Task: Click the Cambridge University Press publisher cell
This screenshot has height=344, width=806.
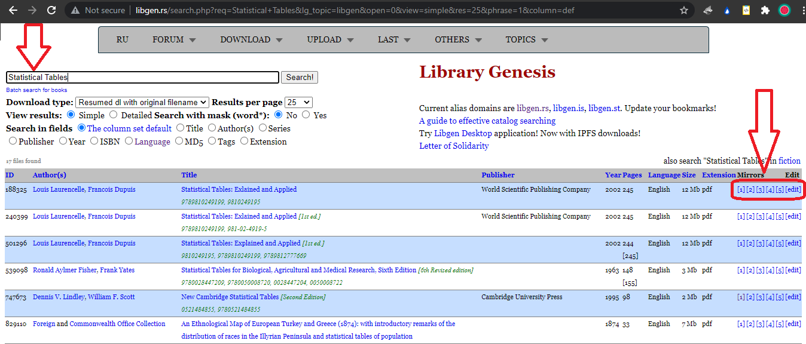Action: (x=522, y=297)
